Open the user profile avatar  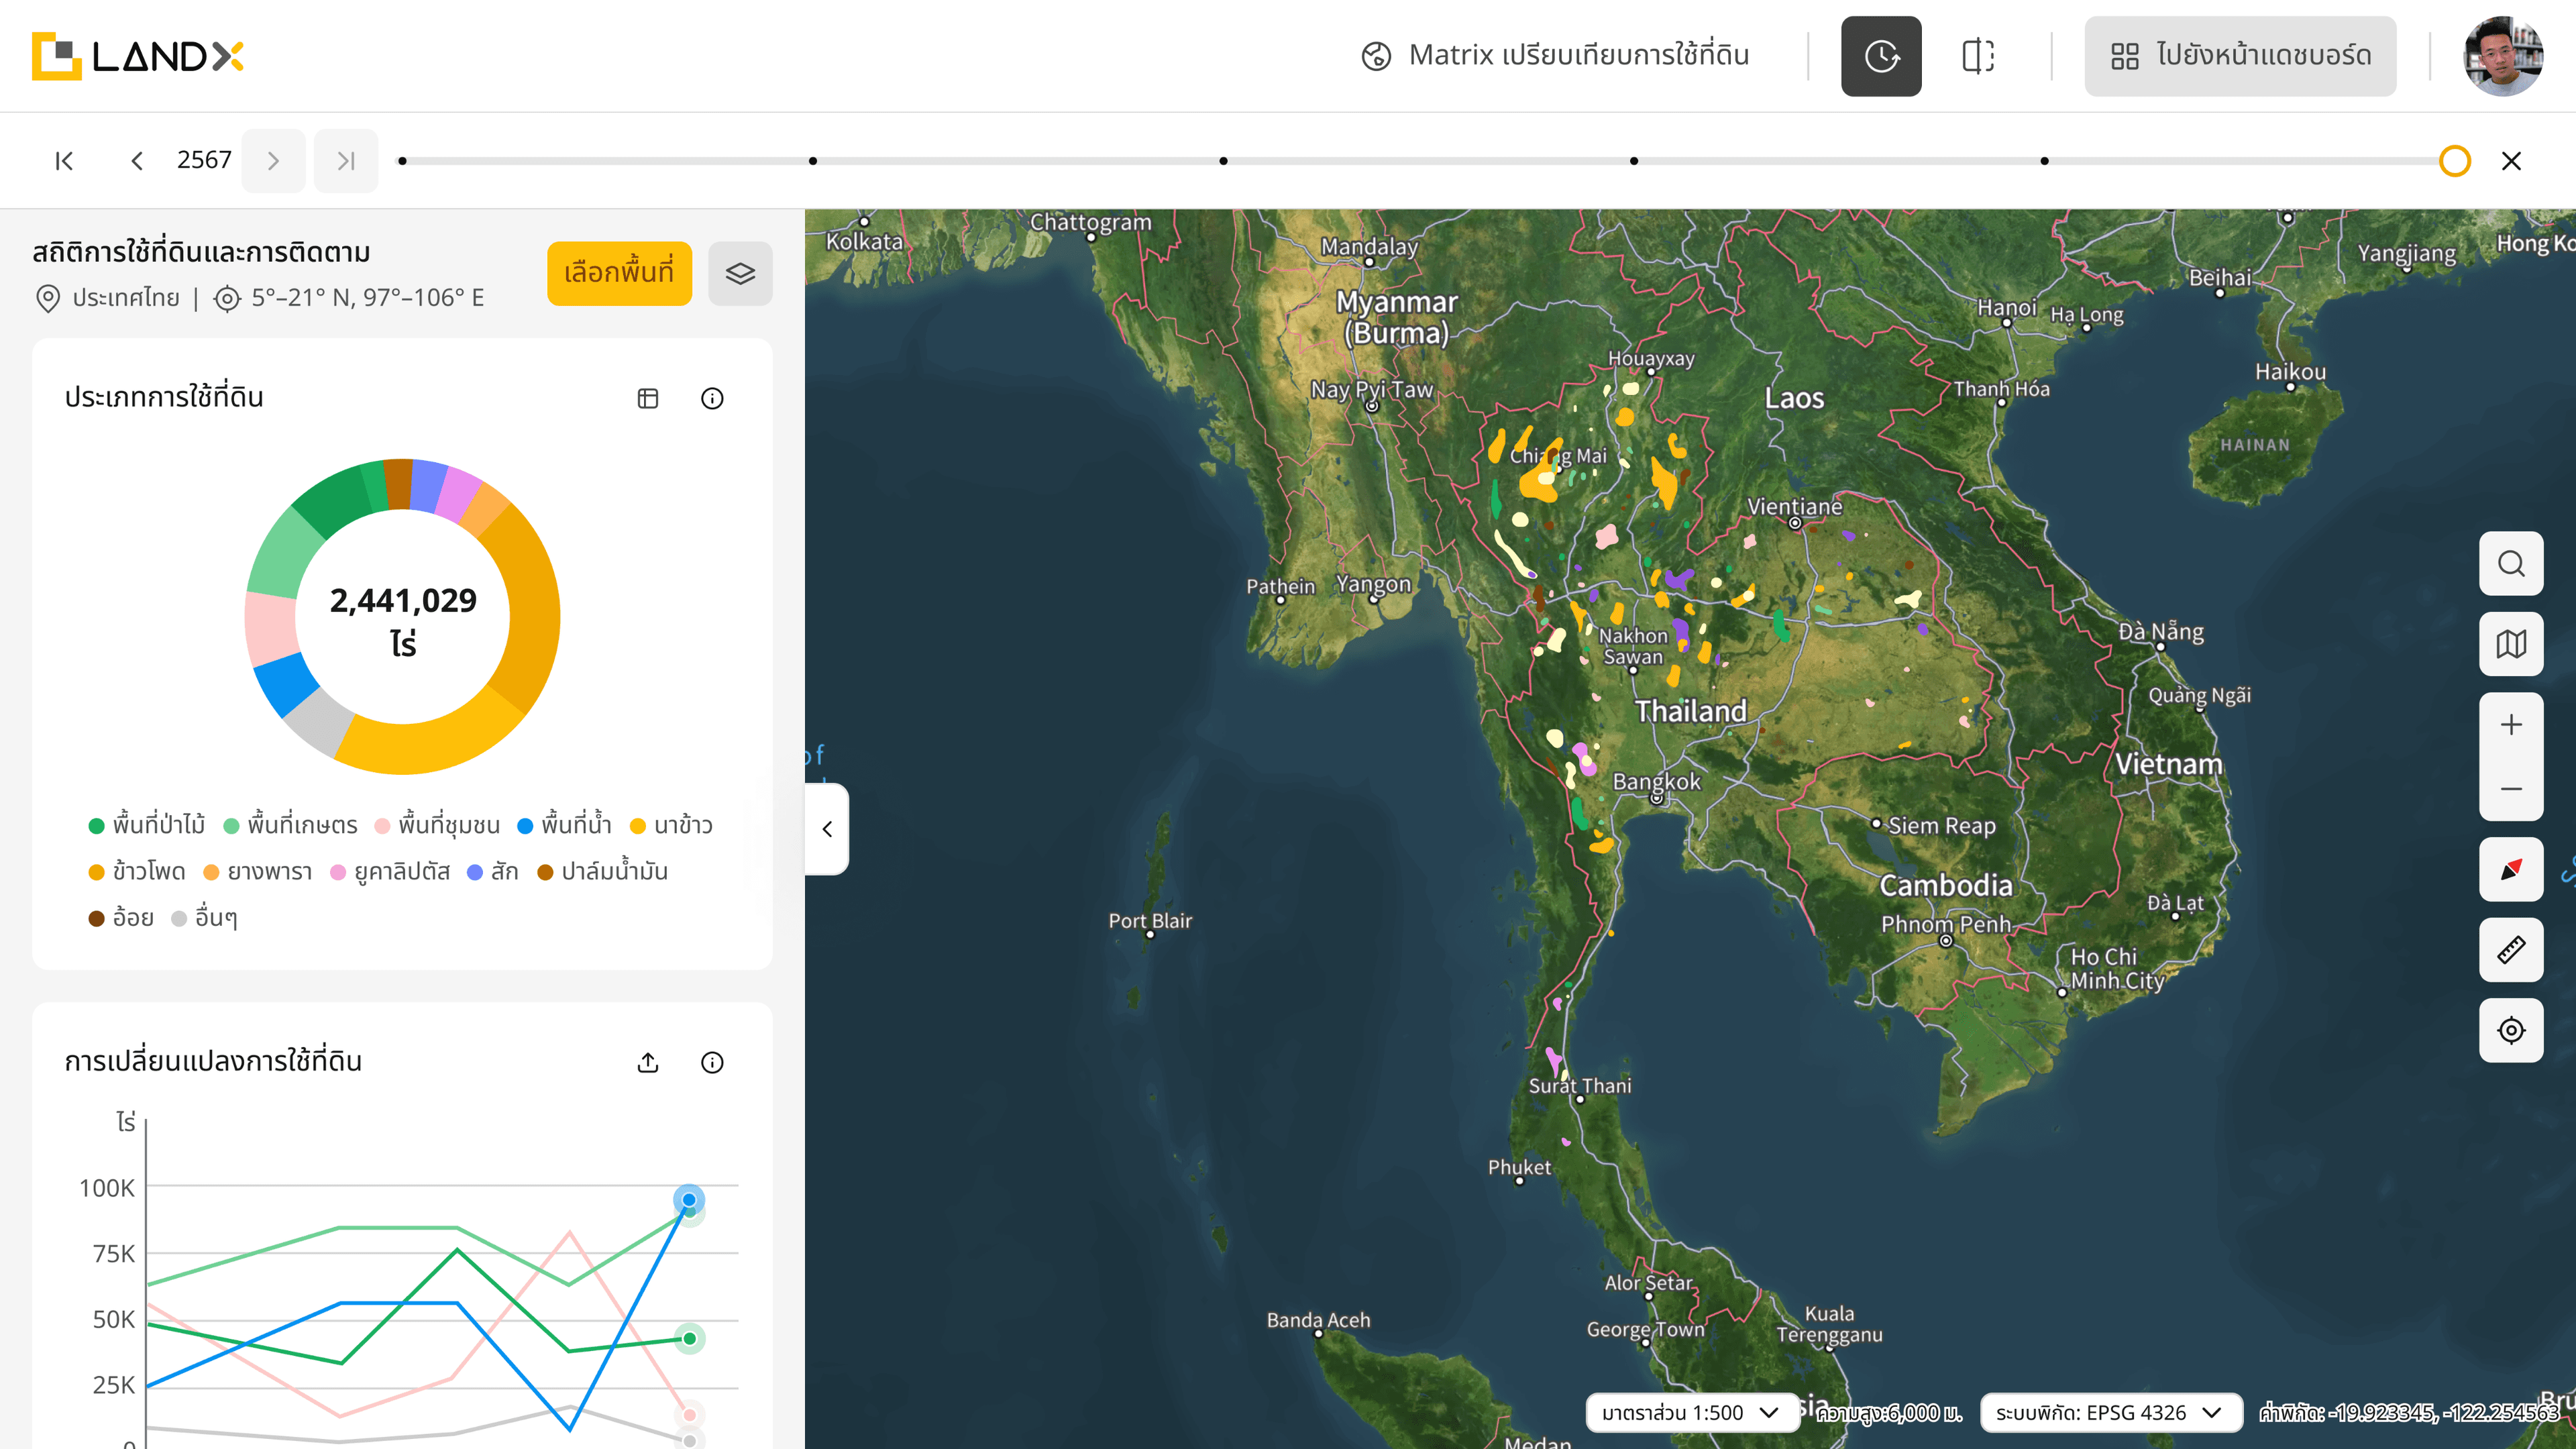pos(2503,56)
